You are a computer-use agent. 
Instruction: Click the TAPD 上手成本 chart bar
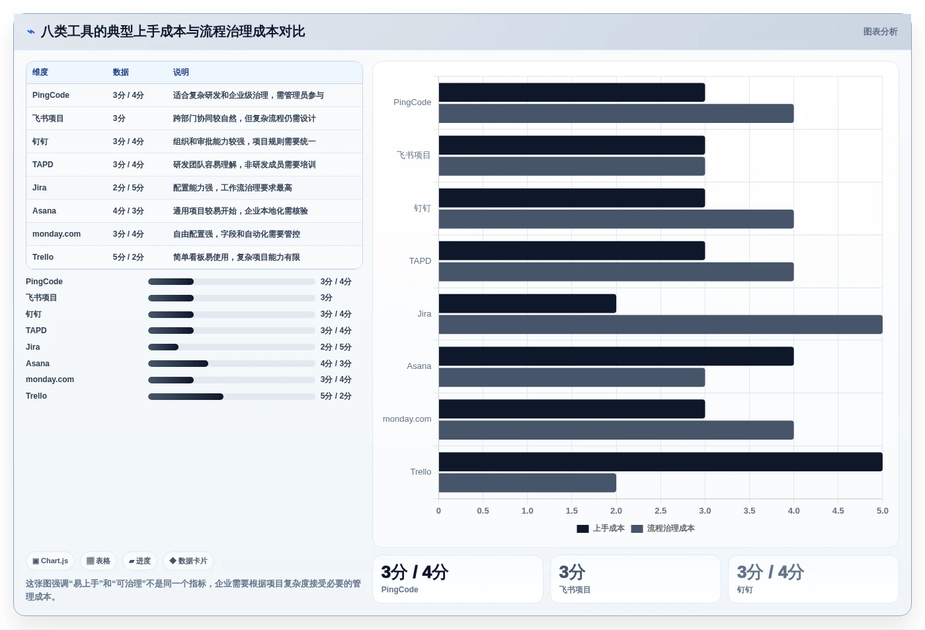coord(572,251)
